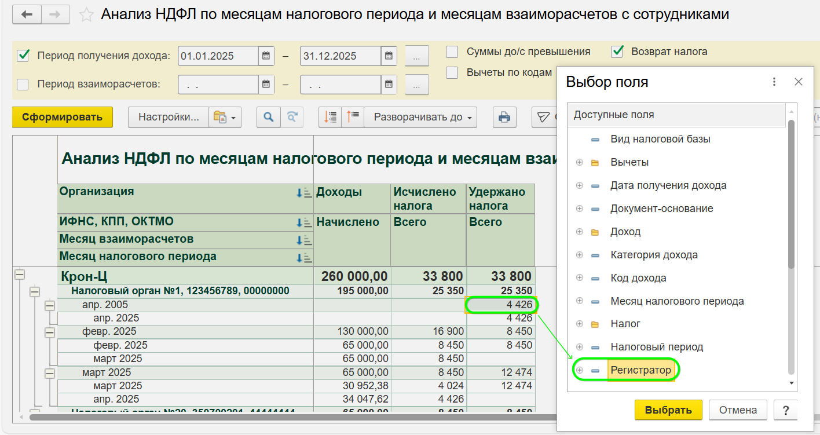Open period picker for settlement period (...)
Viewport: 820px width, 435px height.
click(x=417, y=85)
